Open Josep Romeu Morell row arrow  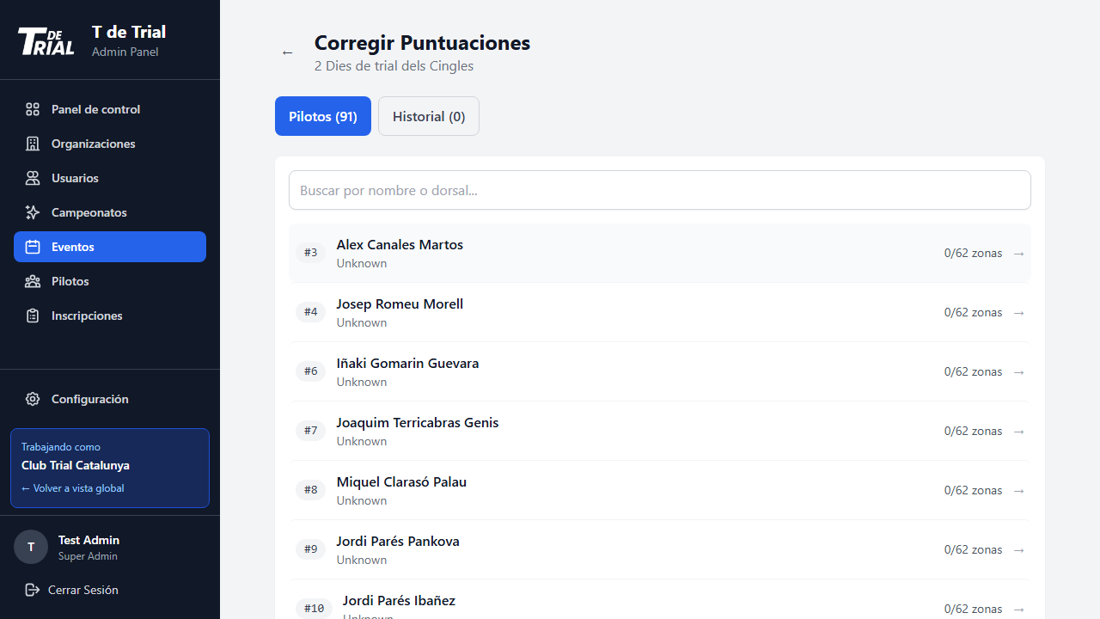[x=1018, y=313]
